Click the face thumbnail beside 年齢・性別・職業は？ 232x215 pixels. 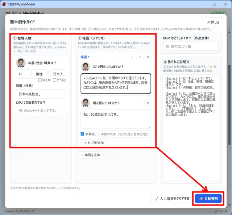click(x=21, y=63)
